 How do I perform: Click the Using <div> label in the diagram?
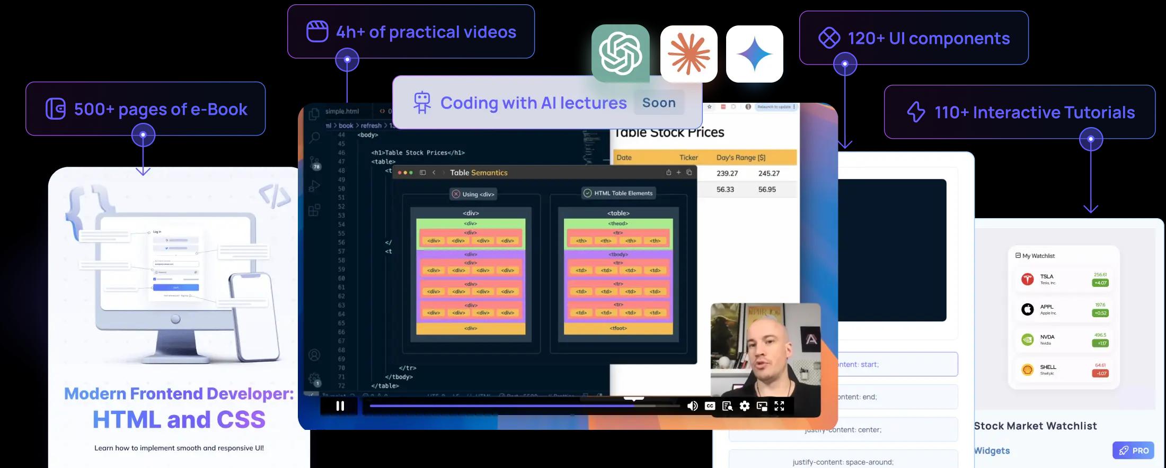point(473,194)
